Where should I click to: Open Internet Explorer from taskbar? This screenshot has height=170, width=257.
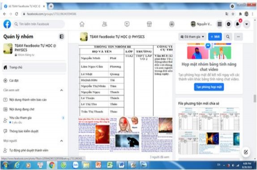pos(17,165)
